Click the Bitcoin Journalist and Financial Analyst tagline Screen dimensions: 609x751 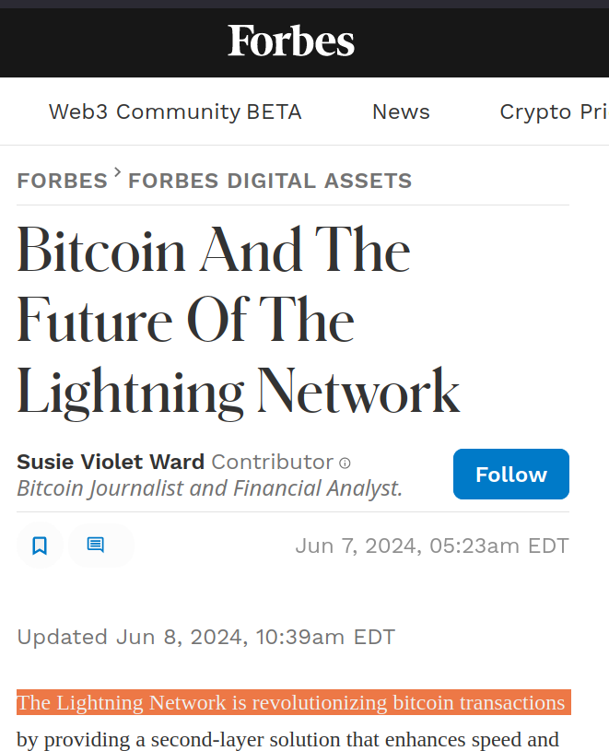(210, 488)
